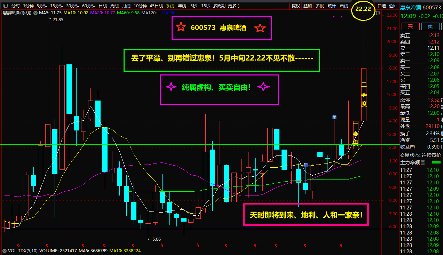Select the highlighted 季线 quarterly tab

(x=170, y=6)
